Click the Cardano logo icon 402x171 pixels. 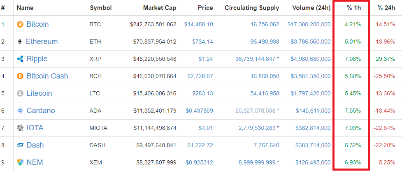20,111
